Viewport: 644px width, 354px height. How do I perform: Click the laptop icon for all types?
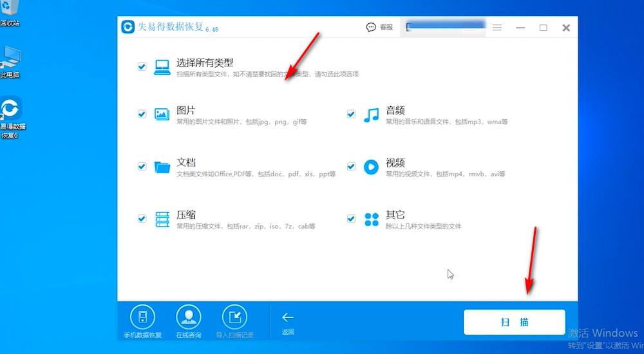[x=162, y=67]
